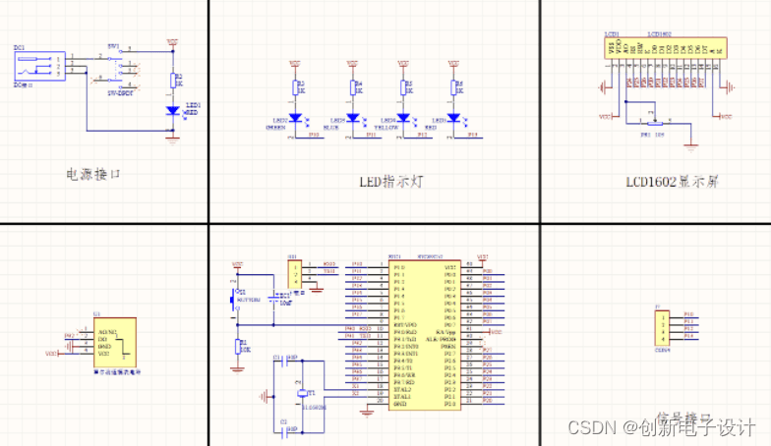
Task: Select the LED1 red power indicator diode
Action: tap(173, 111)
